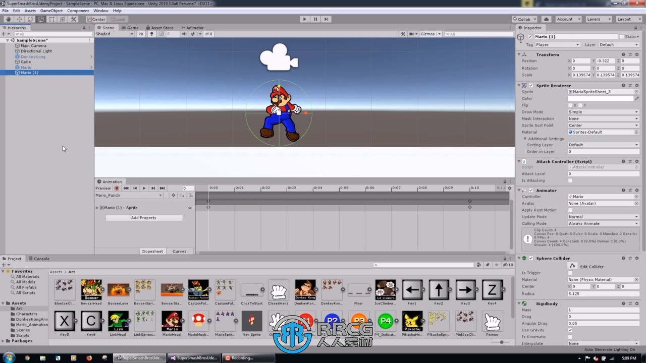Viewport: 646px width, 363px height.
Task: Open Sprite Renderer help icon
Action: click(x=624, y=86)
